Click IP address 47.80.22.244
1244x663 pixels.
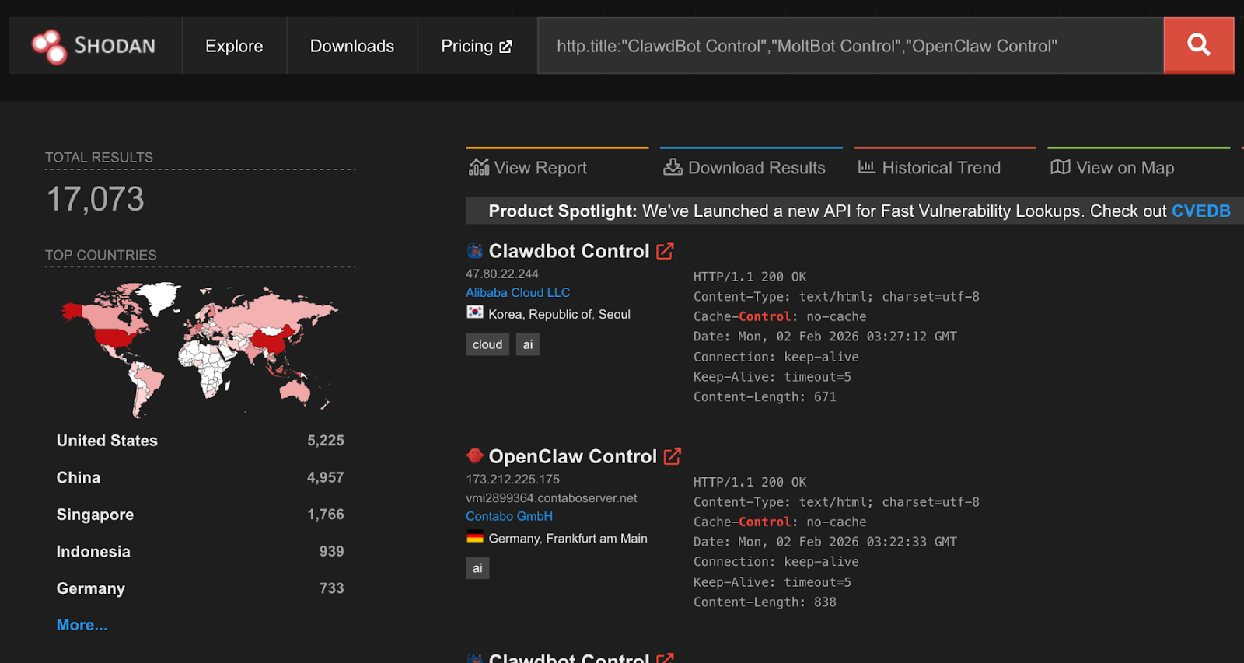pos(502,274)
